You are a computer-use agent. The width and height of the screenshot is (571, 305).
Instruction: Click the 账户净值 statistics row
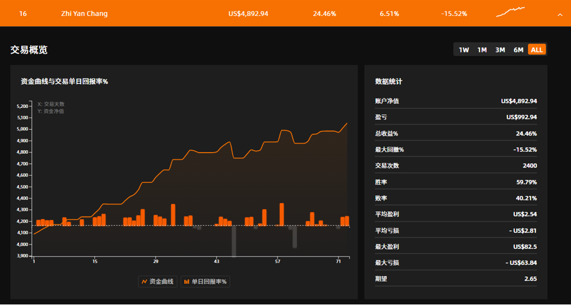[x=455, y=101]
